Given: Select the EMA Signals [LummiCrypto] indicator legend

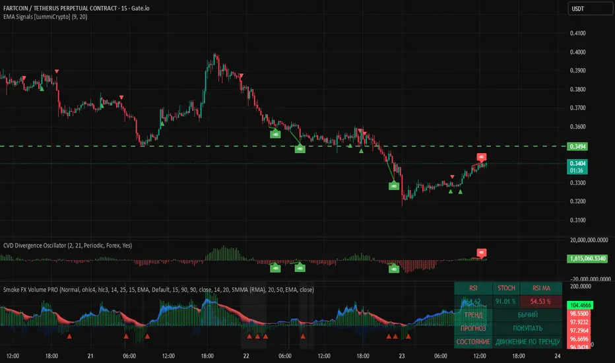Looking at the screenshot, I should [45, 17].
